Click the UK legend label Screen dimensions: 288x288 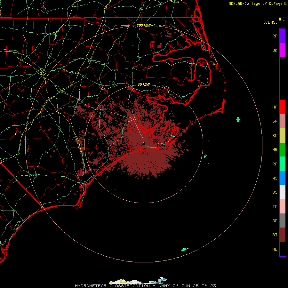point(275,51)
